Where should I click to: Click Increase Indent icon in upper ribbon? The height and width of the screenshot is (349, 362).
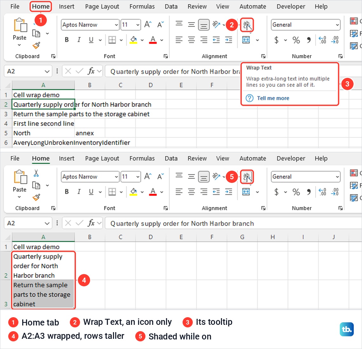coord(229,40)
